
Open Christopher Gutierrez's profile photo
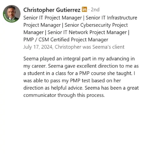[12, 14]
